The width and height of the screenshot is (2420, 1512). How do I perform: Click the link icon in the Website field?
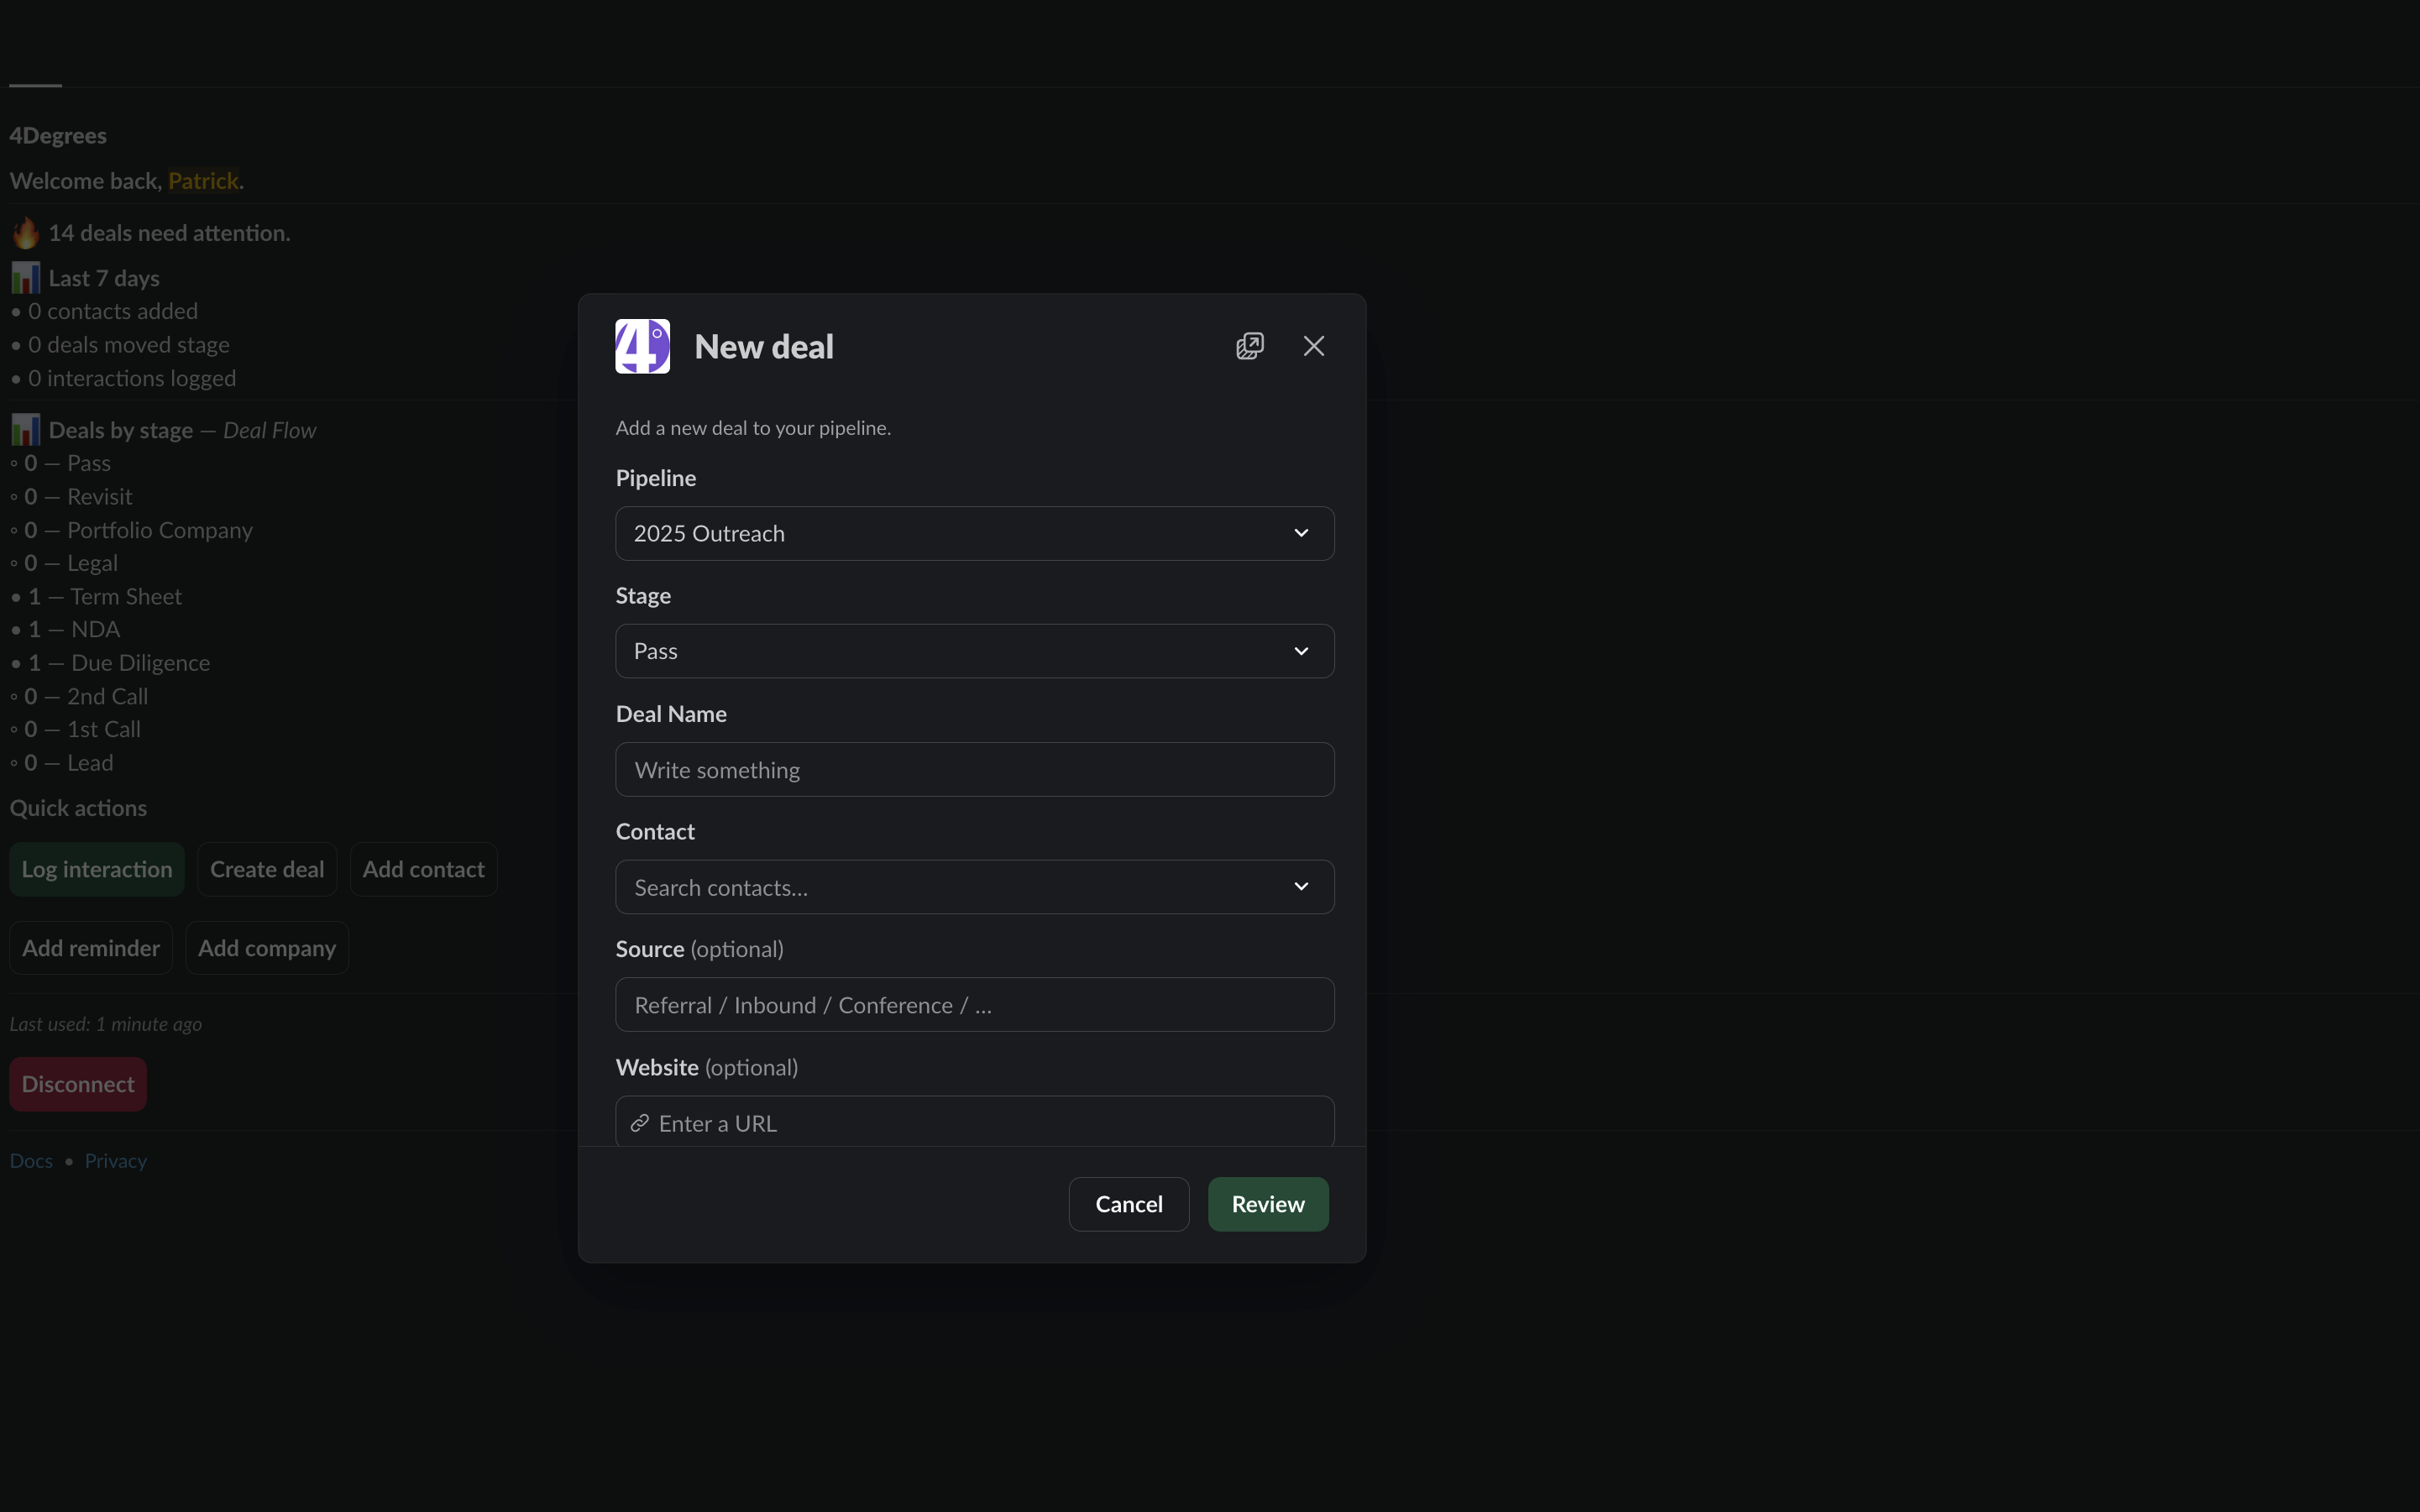640,1123
